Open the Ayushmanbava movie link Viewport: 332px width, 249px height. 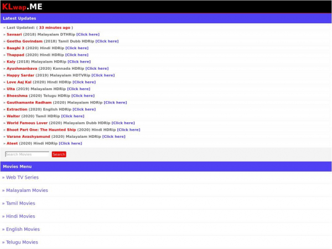coord(22,69)
